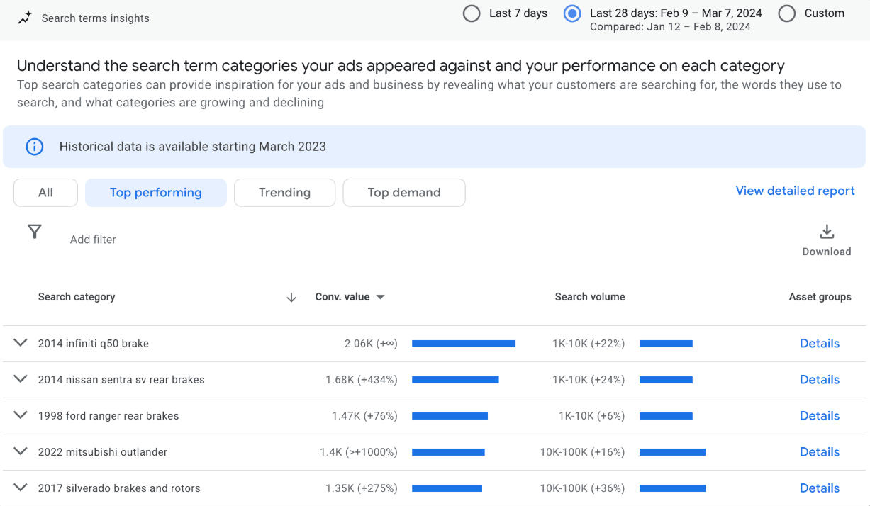870x506 pixels.
Task: Open the Top demand tab
Action: pyautogui.click(x=404, y=193)
